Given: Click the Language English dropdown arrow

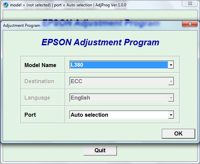Looking at the screenshot, I should [171, 98].
